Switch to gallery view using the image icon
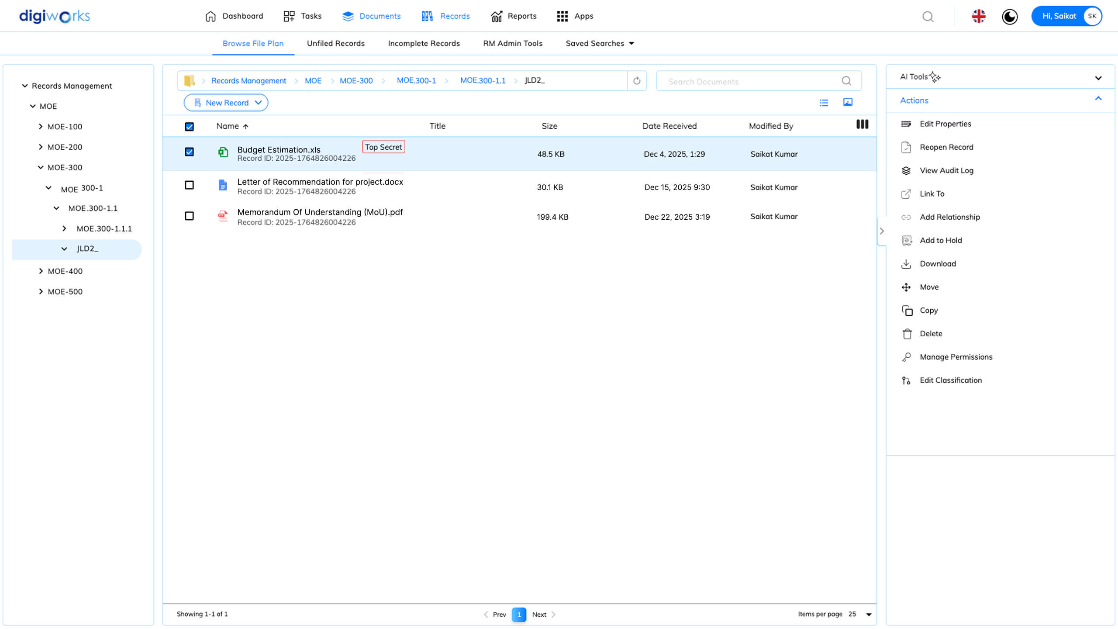1118x629 pixels. click(847, 102)
